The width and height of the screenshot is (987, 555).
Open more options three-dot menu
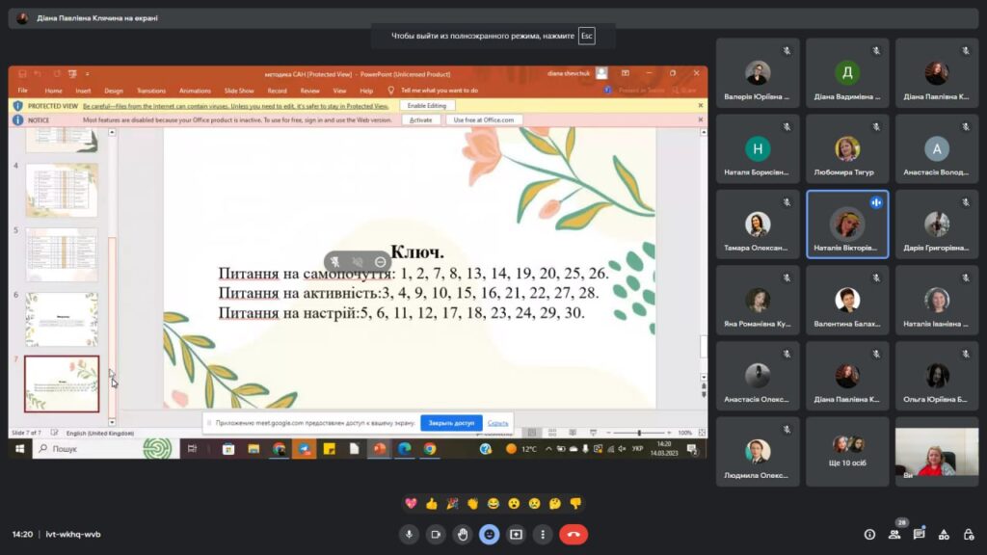pos(544,534)
